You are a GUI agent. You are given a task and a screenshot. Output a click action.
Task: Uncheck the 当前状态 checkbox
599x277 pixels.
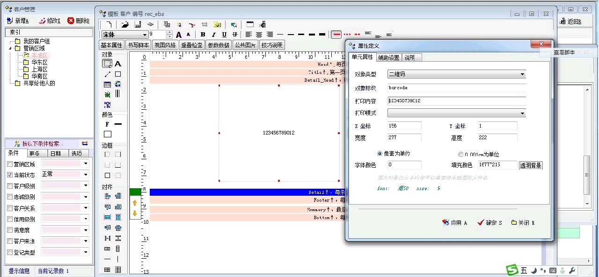(10, 175)
